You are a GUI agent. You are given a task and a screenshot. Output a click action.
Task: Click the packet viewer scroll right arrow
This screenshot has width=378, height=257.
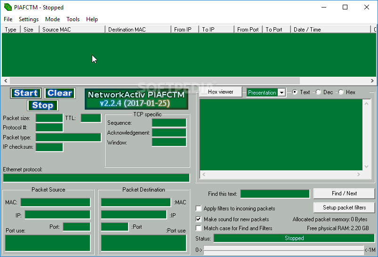(x=359, y=174)
